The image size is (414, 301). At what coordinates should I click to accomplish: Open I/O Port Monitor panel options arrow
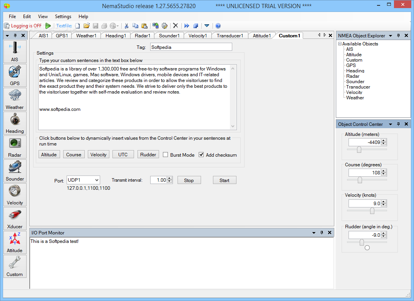click(x=313, y=232)
